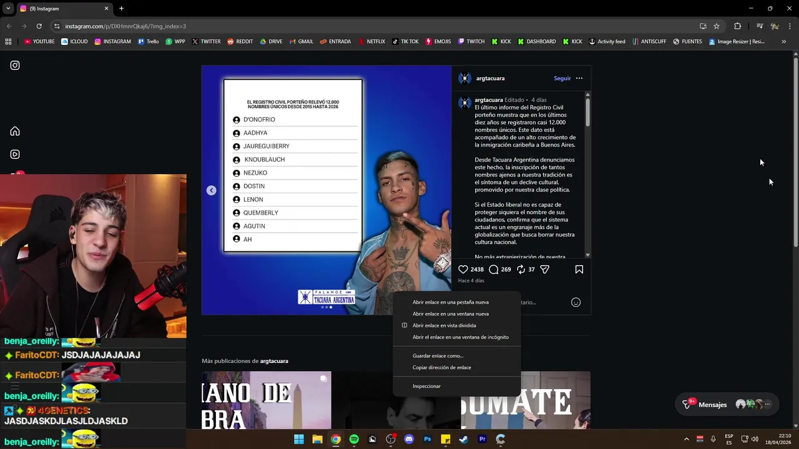Open Discord from the taskbar

[409, 439]
